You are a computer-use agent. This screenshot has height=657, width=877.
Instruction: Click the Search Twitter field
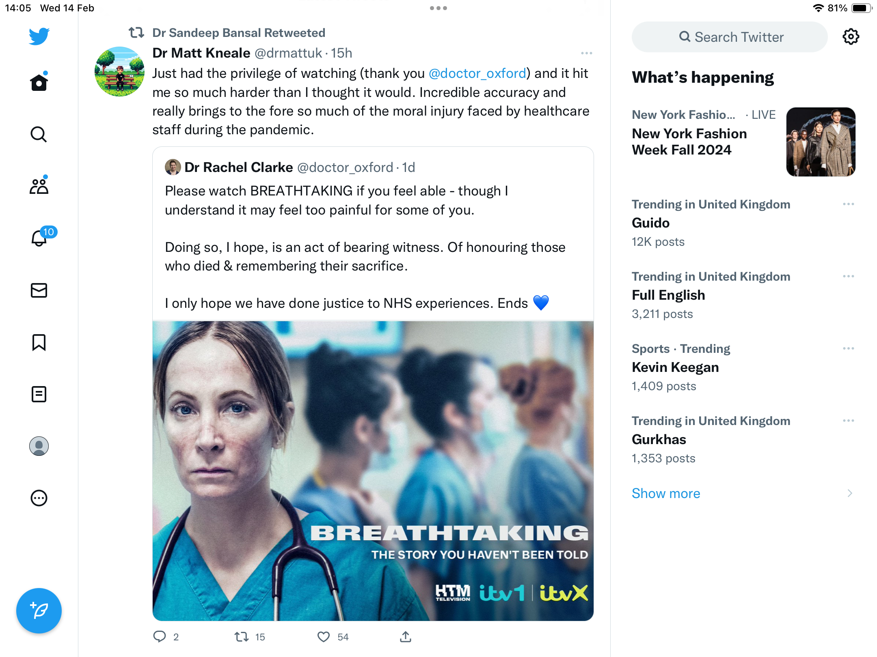point(730,37)
